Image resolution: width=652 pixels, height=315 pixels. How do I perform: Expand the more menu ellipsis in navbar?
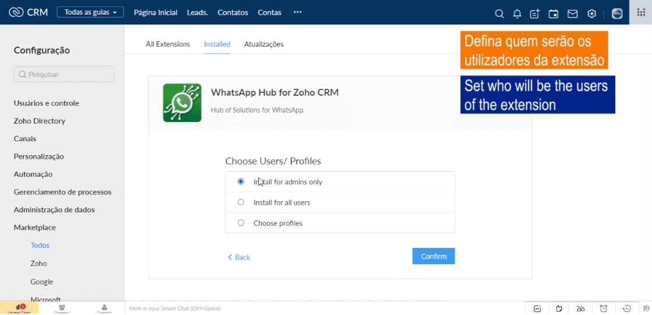pos(298,12)
